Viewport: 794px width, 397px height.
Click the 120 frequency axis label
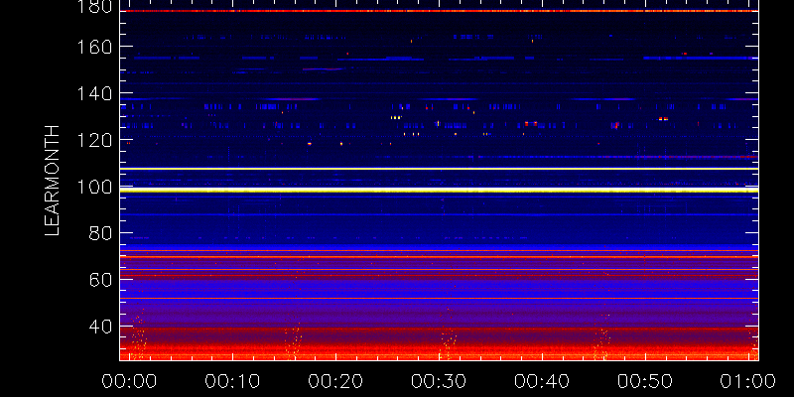tap(95, 140)
